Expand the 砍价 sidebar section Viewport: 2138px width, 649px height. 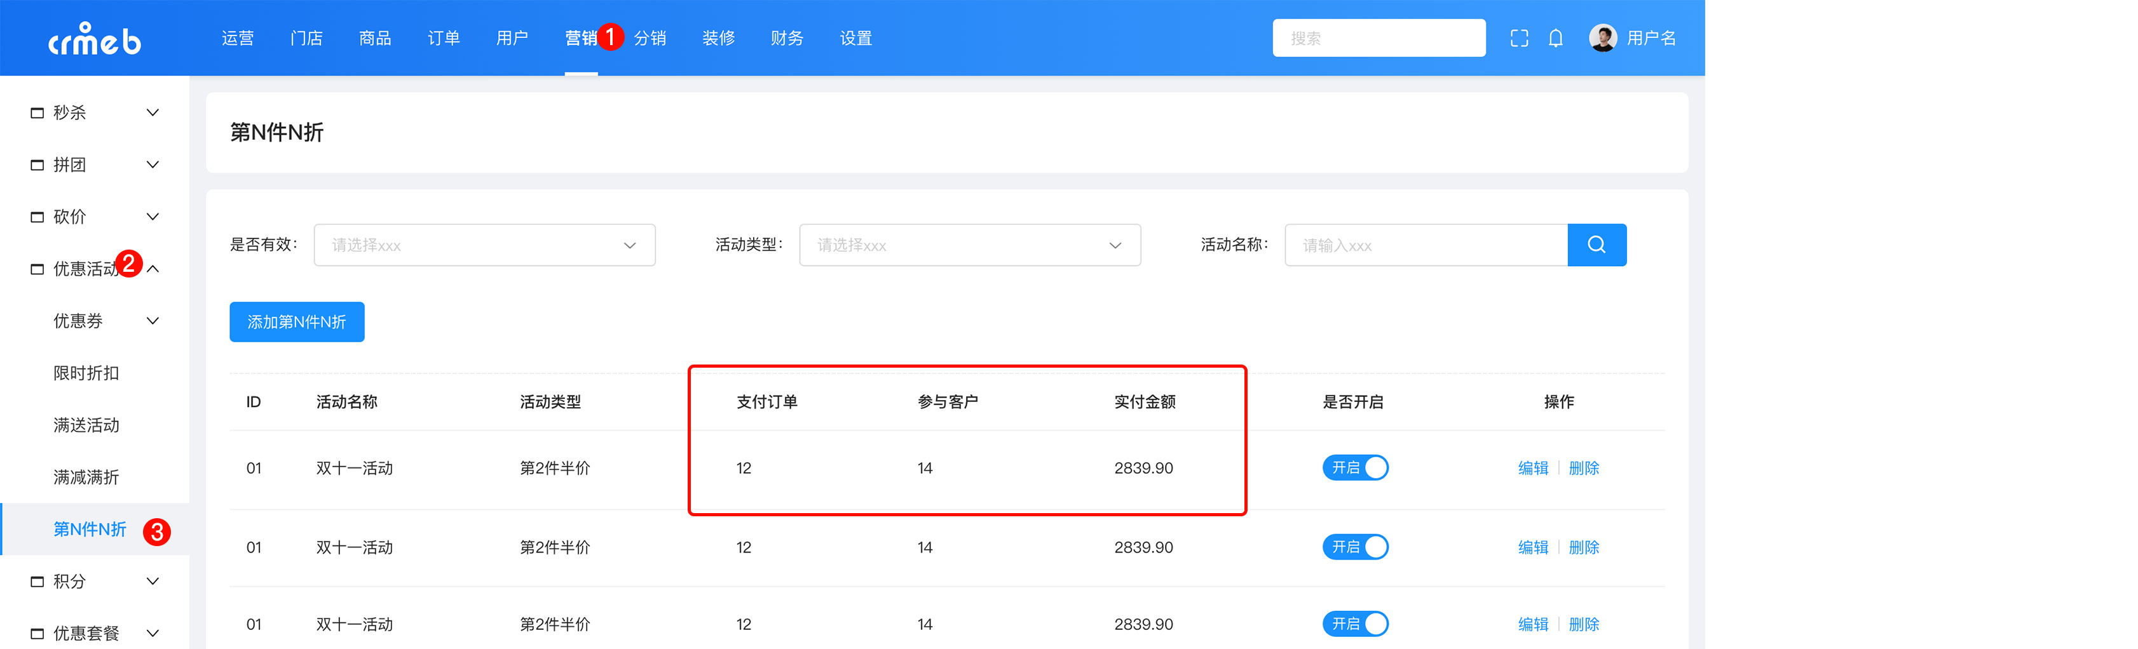coord(153,217)
